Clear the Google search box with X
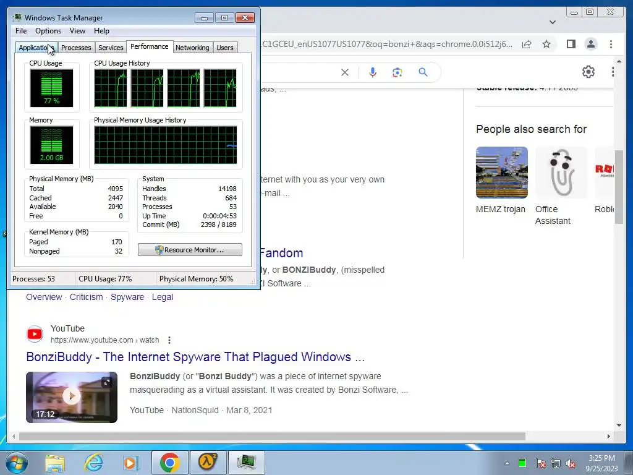Viewport: 633px width, 475px height. coord(345,72)
